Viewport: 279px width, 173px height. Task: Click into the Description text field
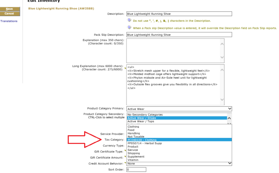tap(179, 14)
